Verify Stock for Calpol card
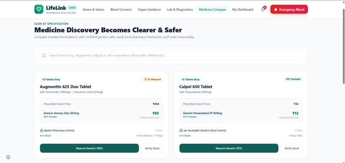 tap(291, 148)
